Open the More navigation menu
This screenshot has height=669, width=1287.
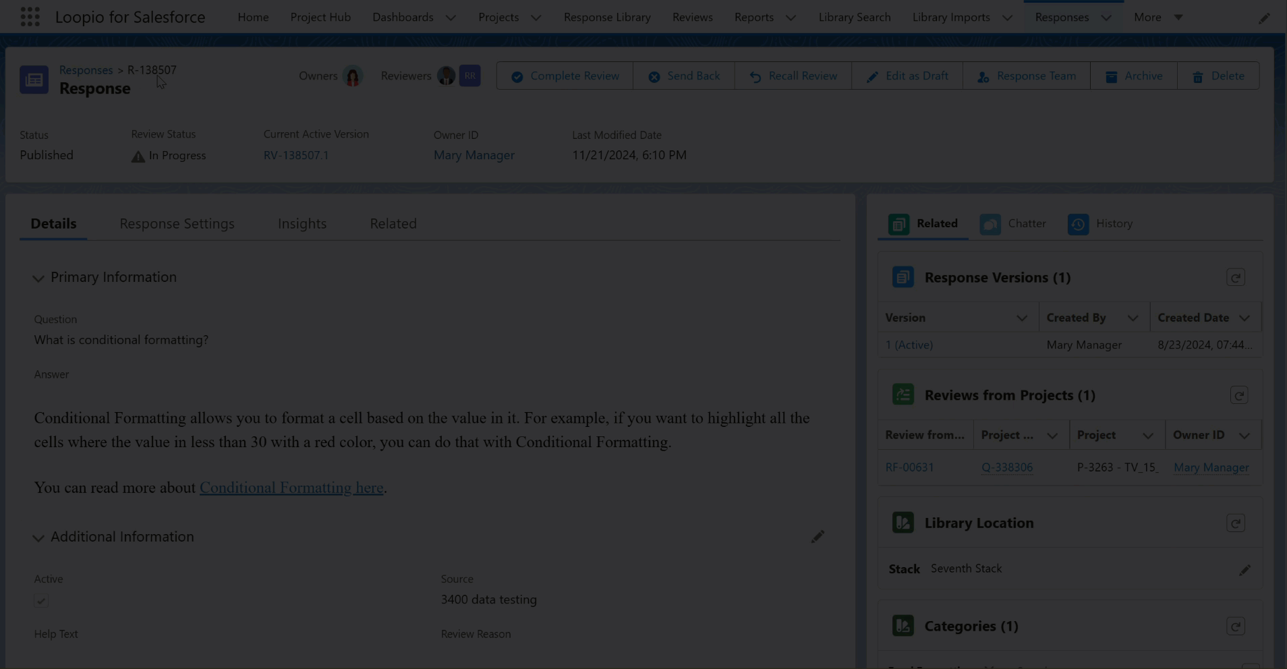(1158, 17)
